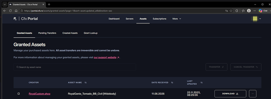Click the Granted Assets page heading
The height and width of the screenshot is (99, 271).
pos(29,44)
